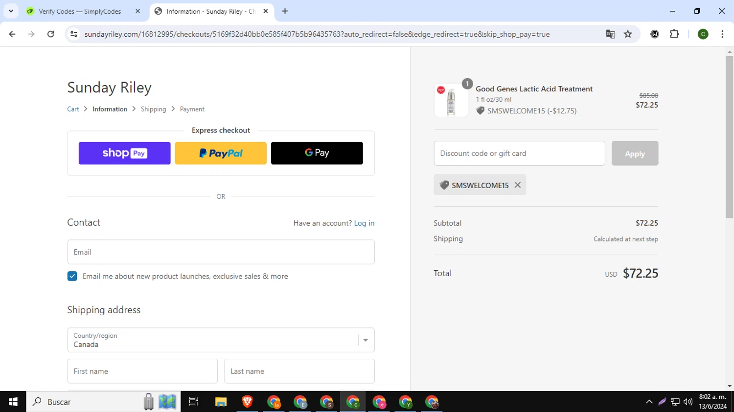734x412 pixels.
Task: Check out with Shop Pay
Action: tap(124, 153)
